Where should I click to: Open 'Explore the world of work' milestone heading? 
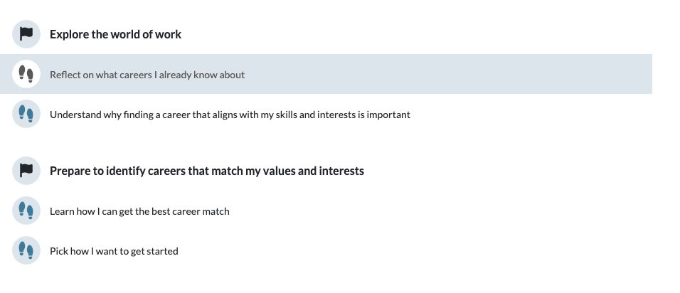[x=115, y=34]
